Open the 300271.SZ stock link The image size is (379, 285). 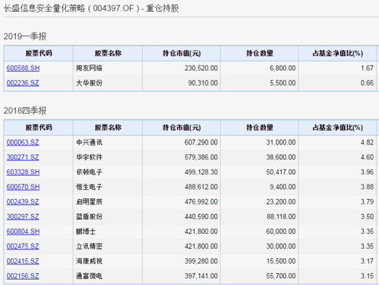23,157
